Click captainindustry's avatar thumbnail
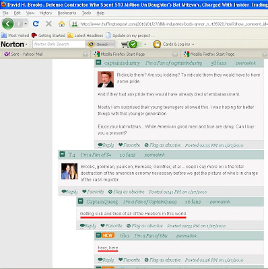 pos(106,79)
